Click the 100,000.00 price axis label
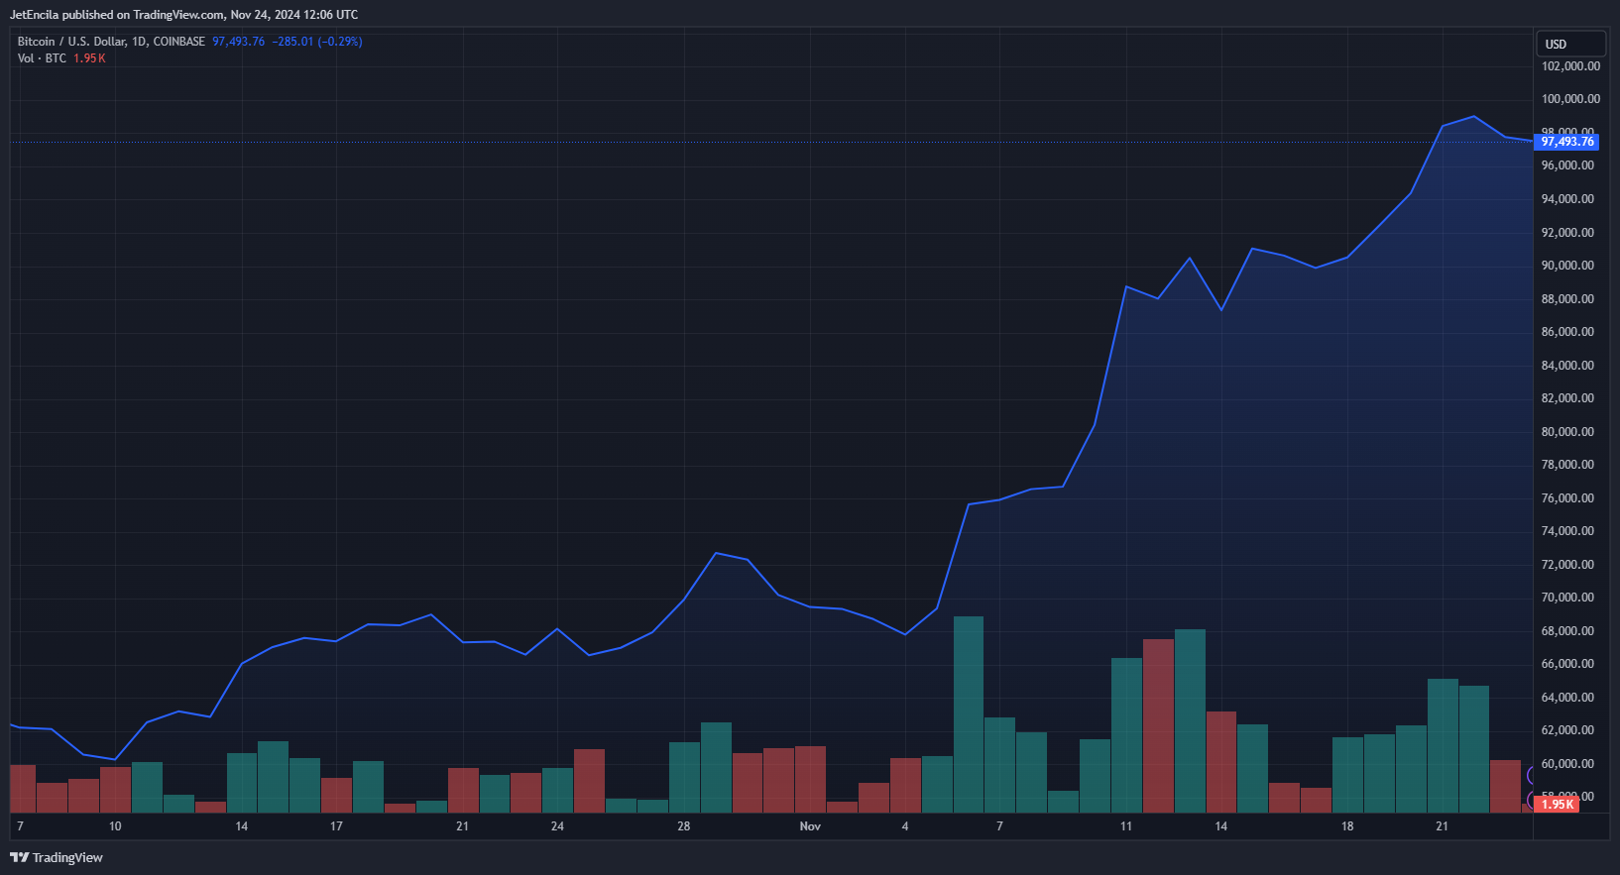 pyautogui.click(x=1570, y=99)
